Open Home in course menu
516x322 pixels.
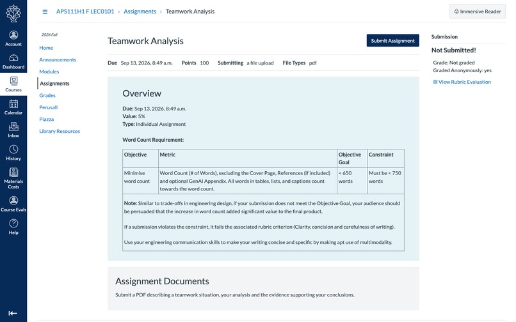(x=46, y=48)
